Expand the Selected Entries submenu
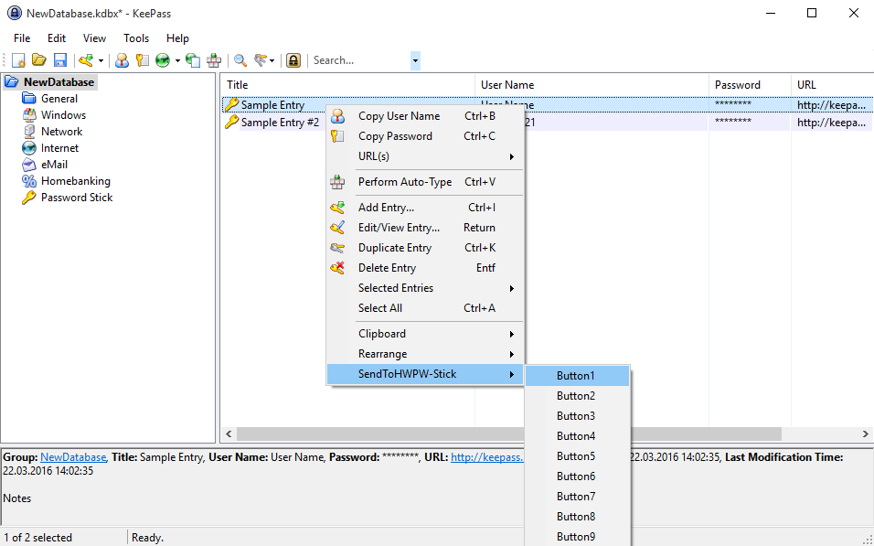 click(x=425, y=288)
